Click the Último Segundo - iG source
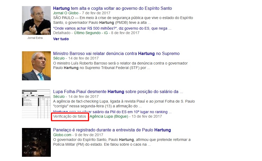Viewport: 262px width, 161px height. pyautogui.click(x=91, y=33)
